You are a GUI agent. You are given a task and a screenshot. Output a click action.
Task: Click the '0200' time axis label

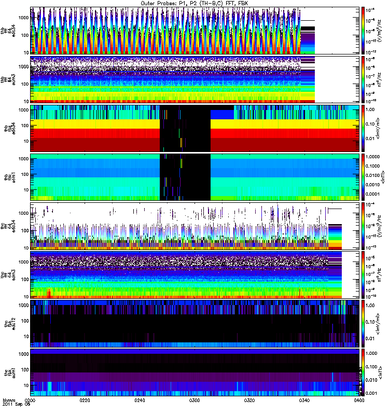tap(30, 400)
